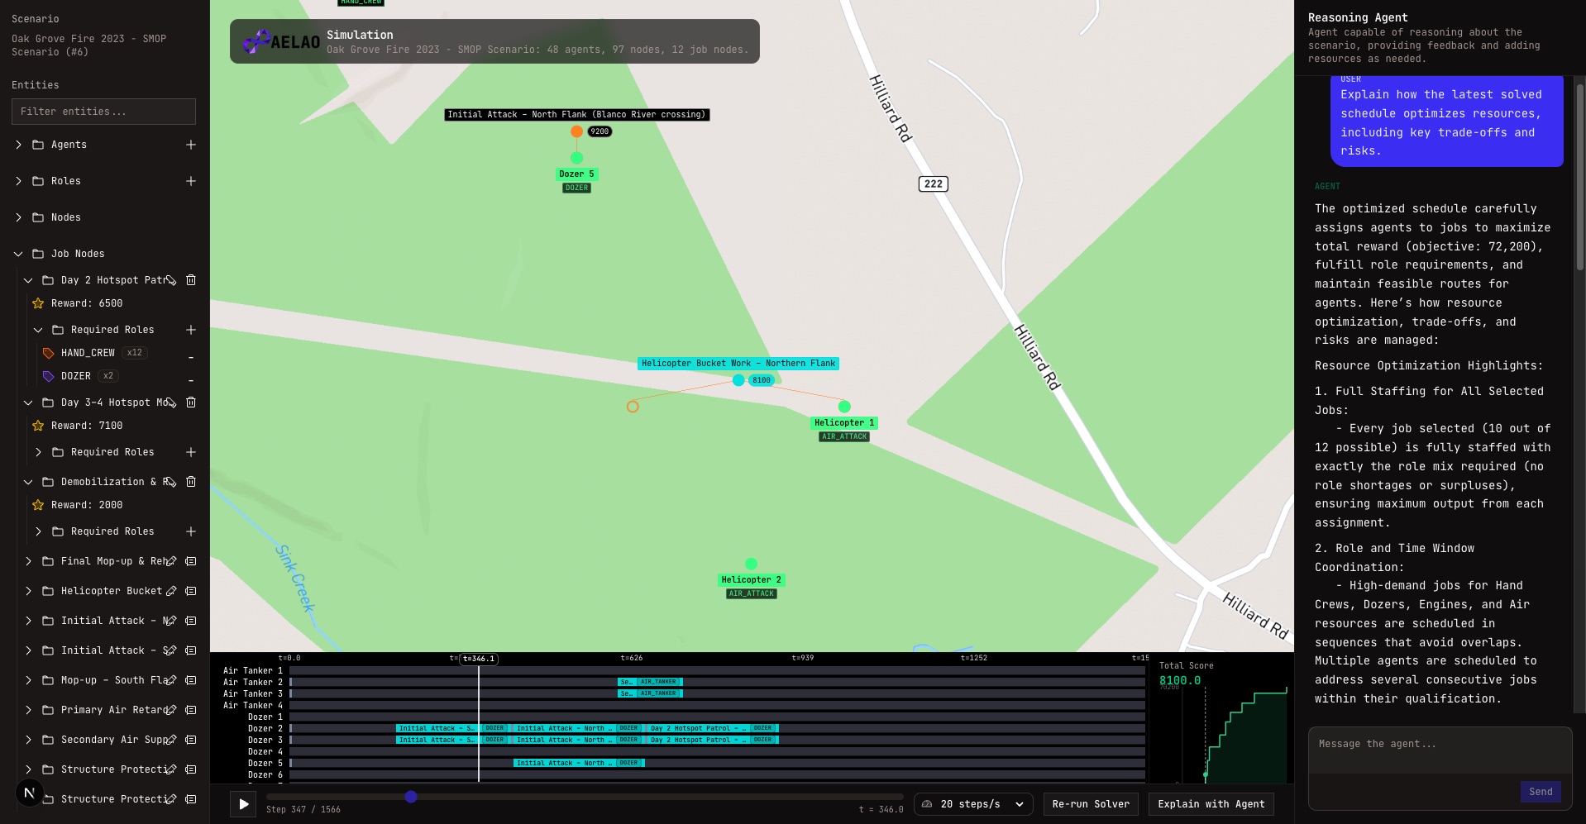Viewport: 1586px width, 824px height.
Task: Expand the Agents folder
Action: pyautogui.click(x=18, y=145)
